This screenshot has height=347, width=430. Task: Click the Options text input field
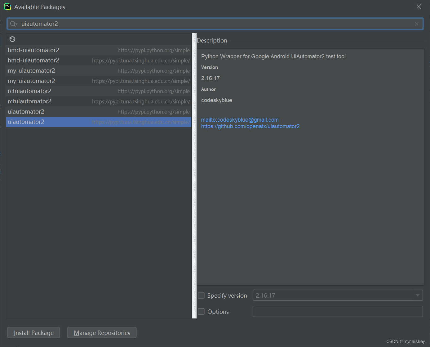tap(338, 312)
